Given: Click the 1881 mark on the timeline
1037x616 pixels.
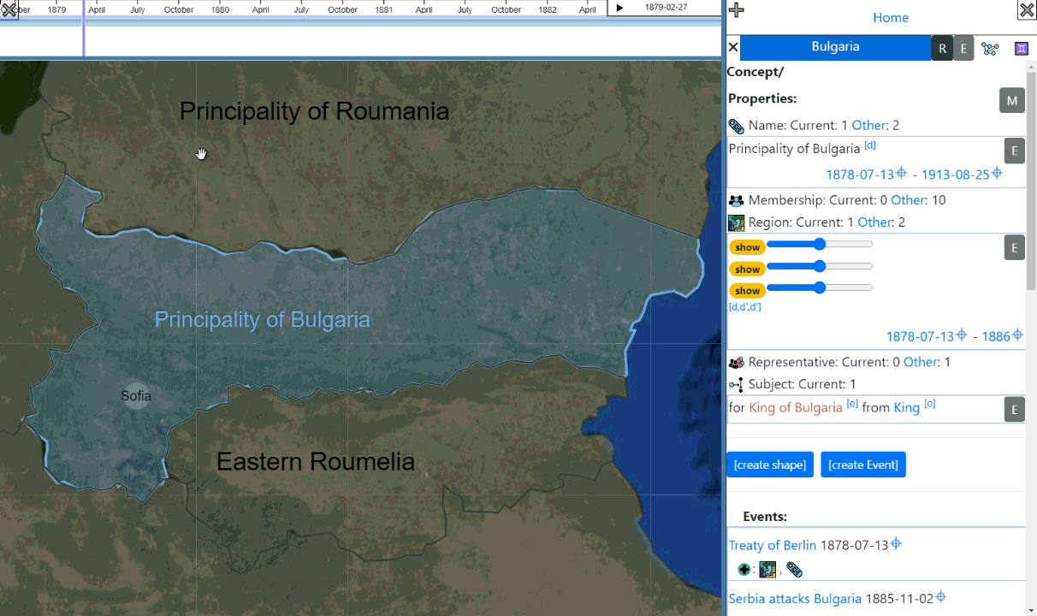Looking at the screenshot, I should (x=384, y=10).
